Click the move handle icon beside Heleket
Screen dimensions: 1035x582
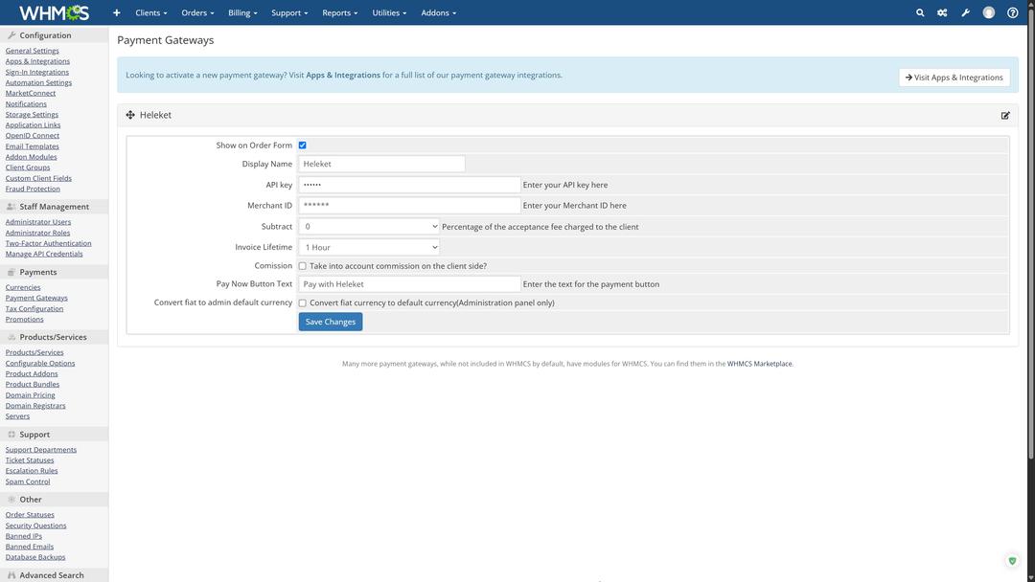pyautogui.click(x=130, y=115)
